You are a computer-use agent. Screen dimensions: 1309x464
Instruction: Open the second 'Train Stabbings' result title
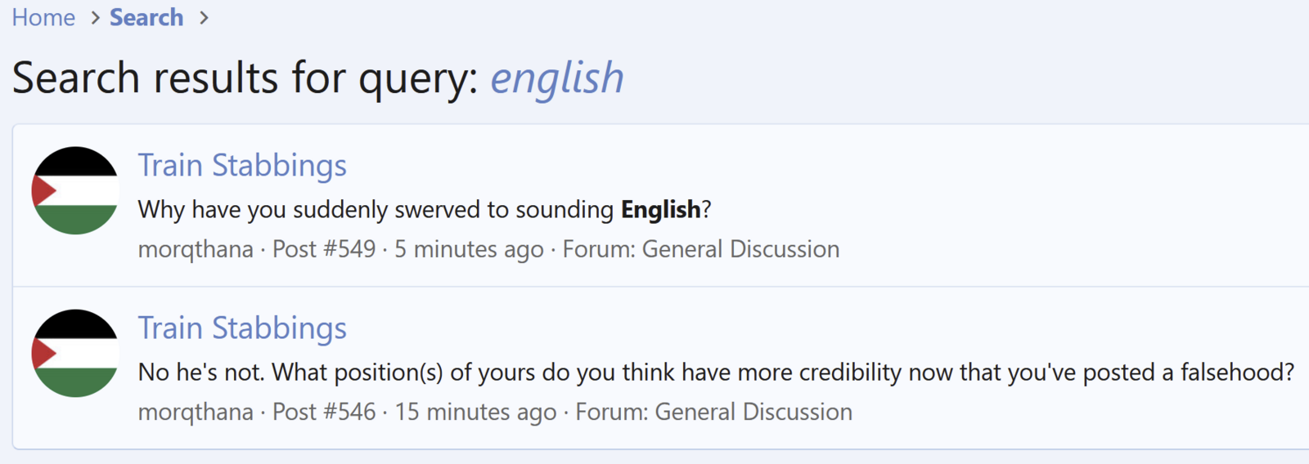pyautogui.click(x=242, y=328)
